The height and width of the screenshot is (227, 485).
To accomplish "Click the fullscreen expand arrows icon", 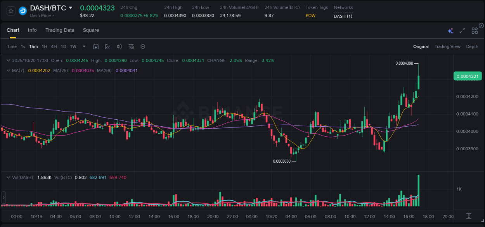I will [x=462, y=30].
